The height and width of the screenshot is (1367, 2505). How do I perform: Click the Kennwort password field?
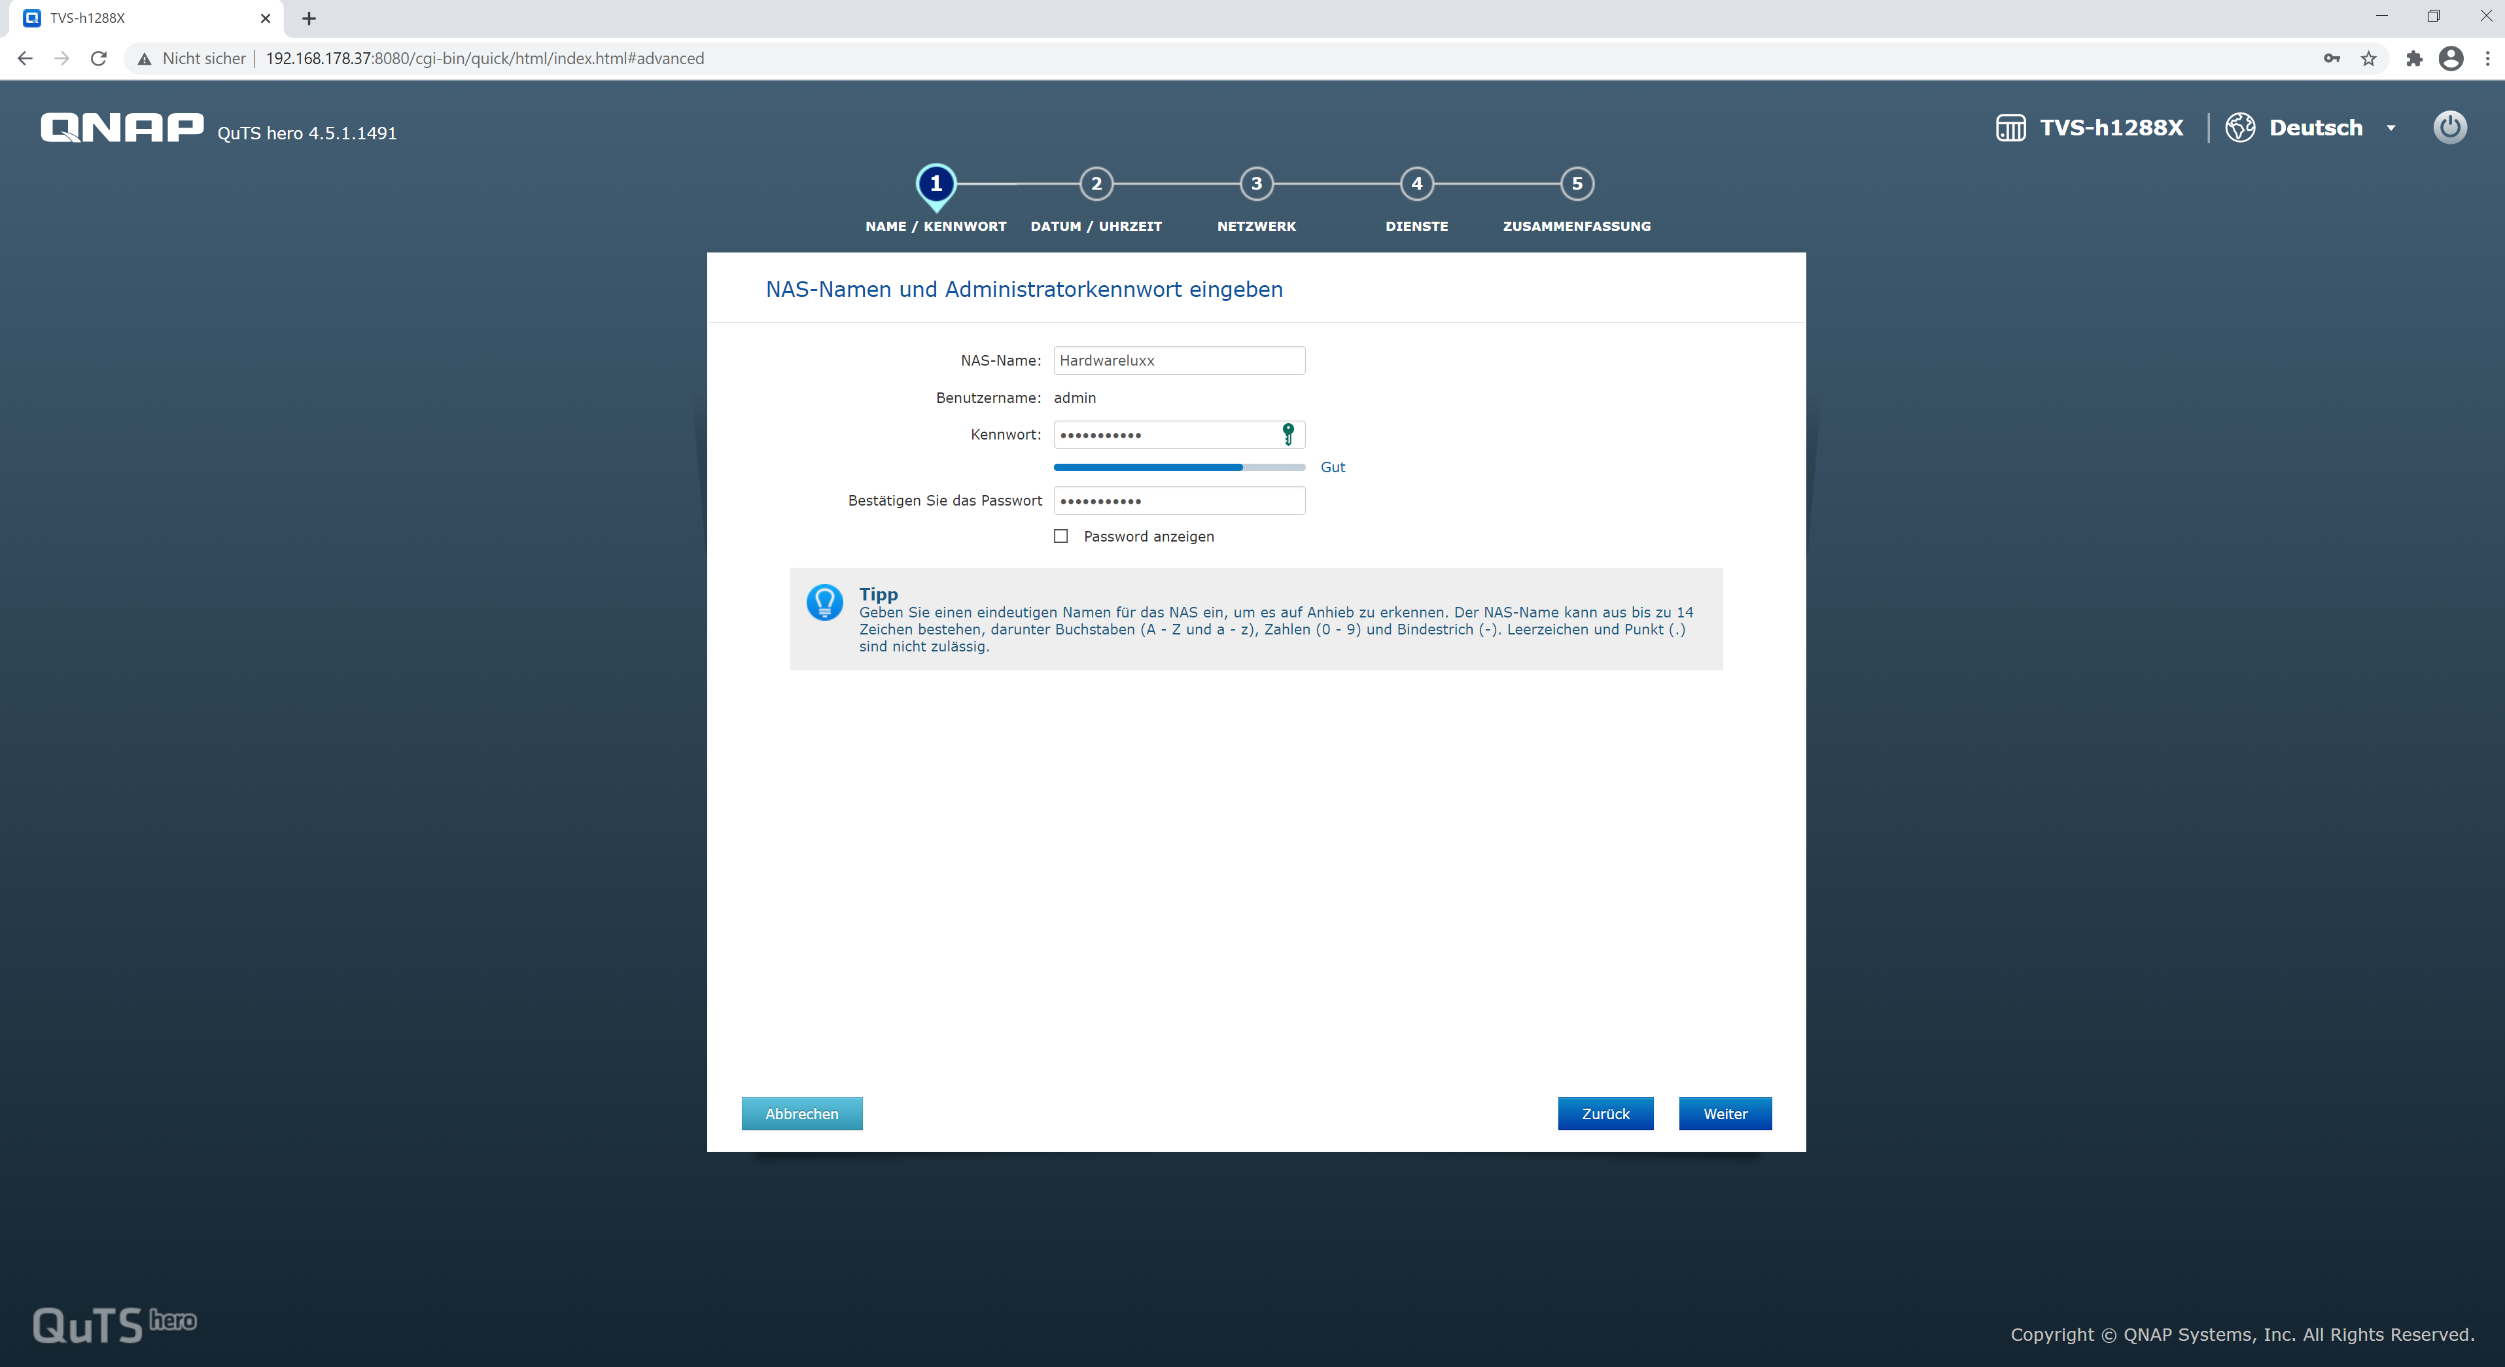click(x=1179, y=434)
